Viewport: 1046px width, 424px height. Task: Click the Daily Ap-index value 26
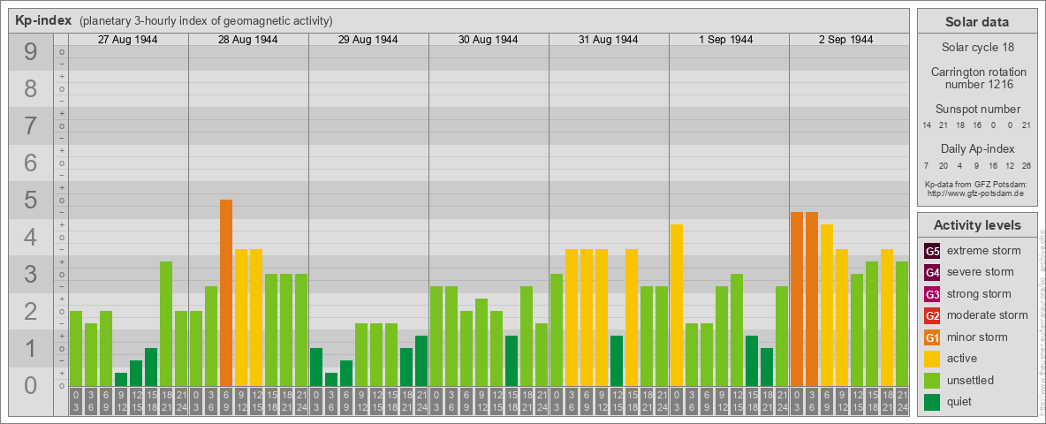click(x=1026, y=165)
